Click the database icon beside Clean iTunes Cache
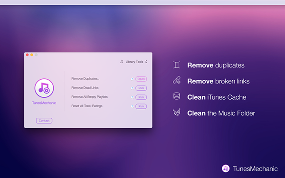Screen dimensions: 285x178 (x=177, y=96)
